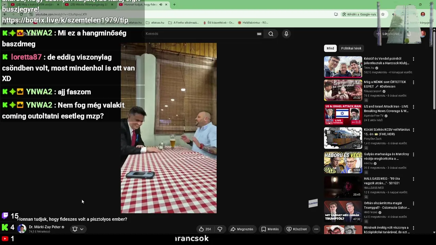
Task: Open options menu for the 'Gulyás marhasága' video
Action: coord(414,154)
